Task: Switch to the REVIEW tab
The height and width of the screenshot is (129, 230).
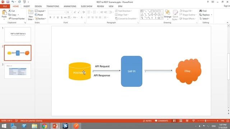Action: 100,6
